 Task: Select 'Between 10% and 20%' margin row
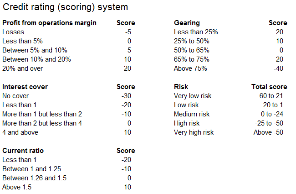coord(66,59)
